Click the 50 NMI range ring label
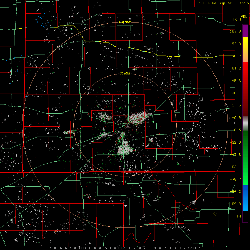This screenshot has width=250, height=250. pos(125,74)
